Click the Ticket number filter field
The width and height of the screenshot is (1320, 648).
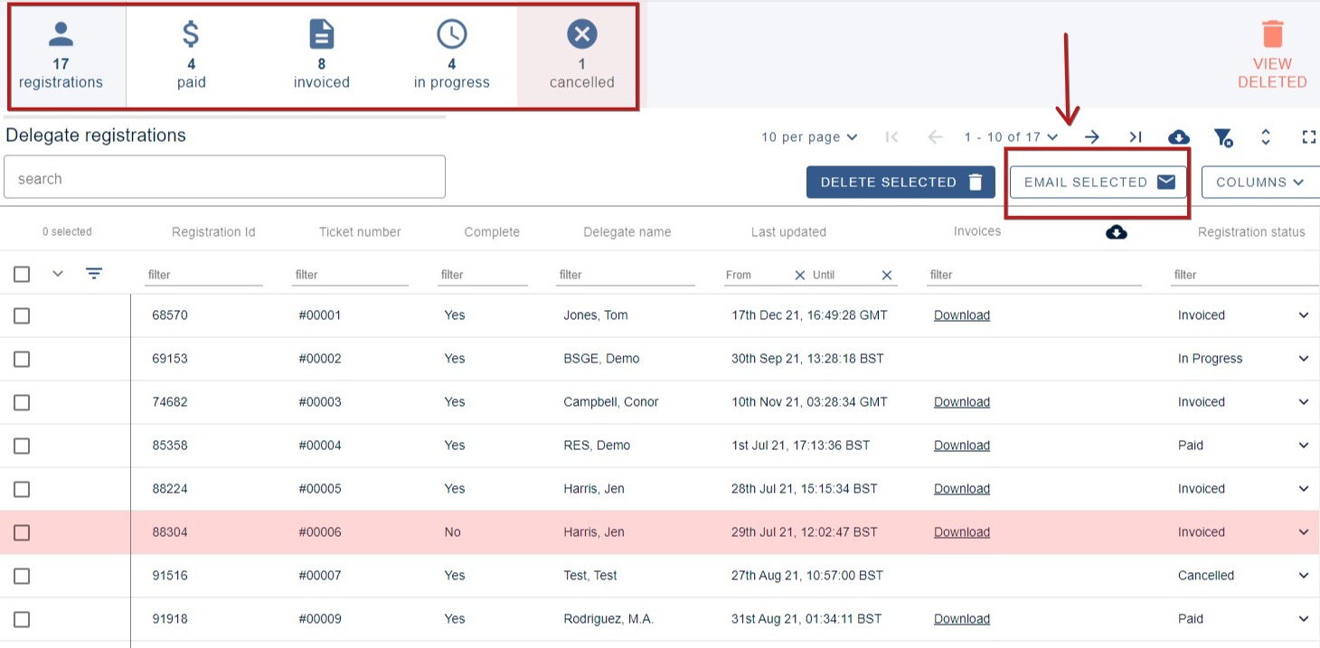[x=350, y=275]
